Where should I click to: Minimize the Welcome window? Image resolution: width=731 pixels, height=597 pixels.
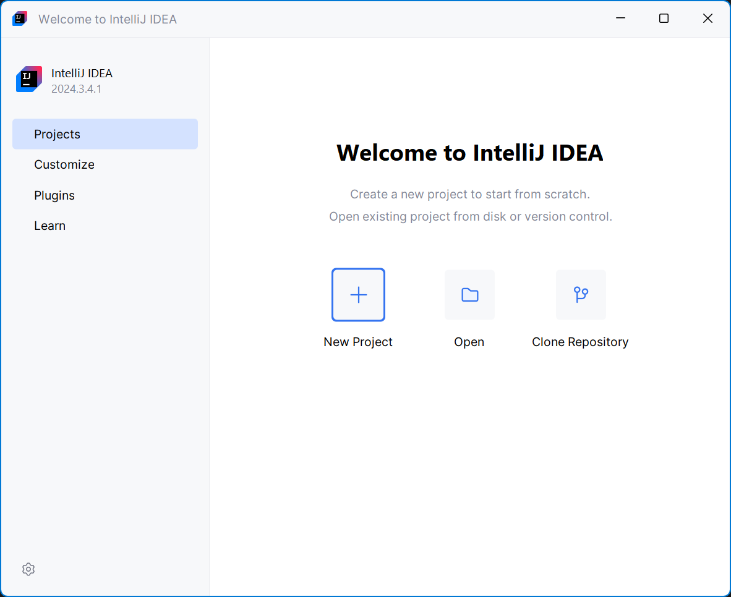tap(620, 19)
